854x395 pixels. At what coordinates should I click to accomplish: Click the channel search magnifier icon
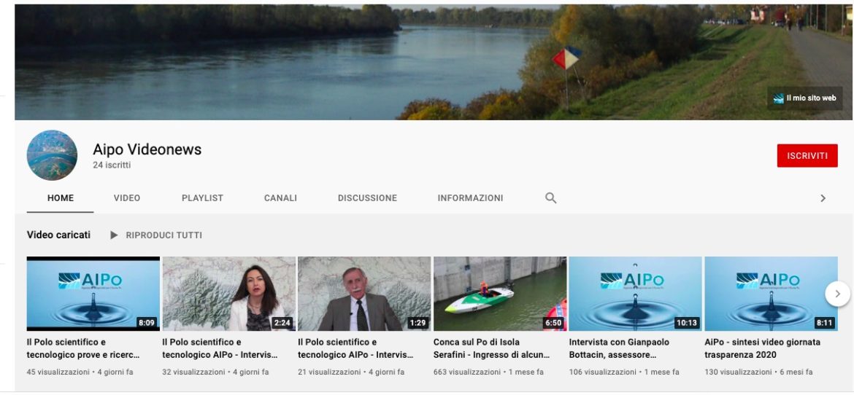tap(551, 197)
